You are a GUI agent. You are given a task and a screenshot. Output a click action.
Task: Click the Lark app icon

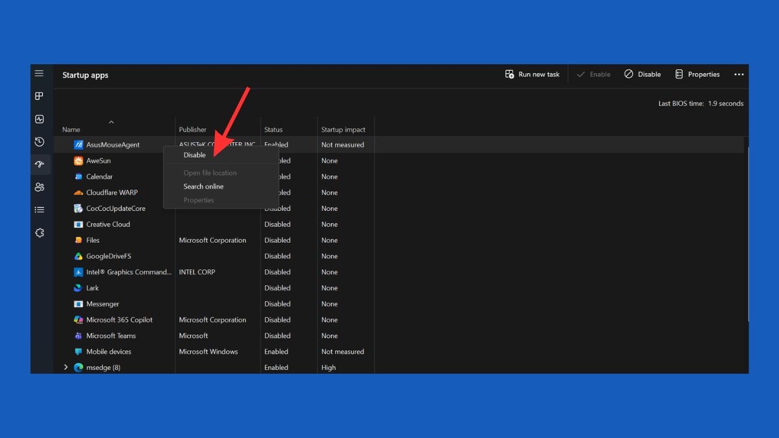[79, 287]
